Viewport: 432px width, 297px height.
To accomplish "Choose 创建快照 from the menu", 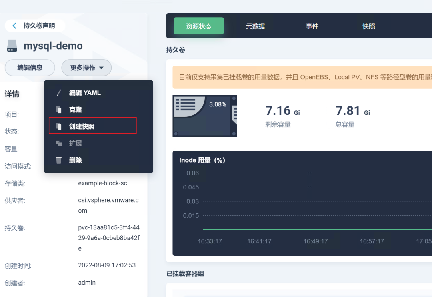I will (93, 126).
